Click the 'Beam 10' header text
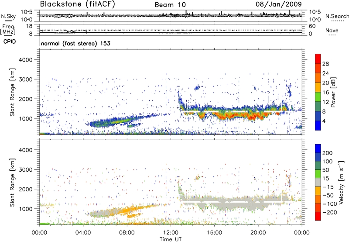The image size is (349, 242). click(x=170, y=5)
